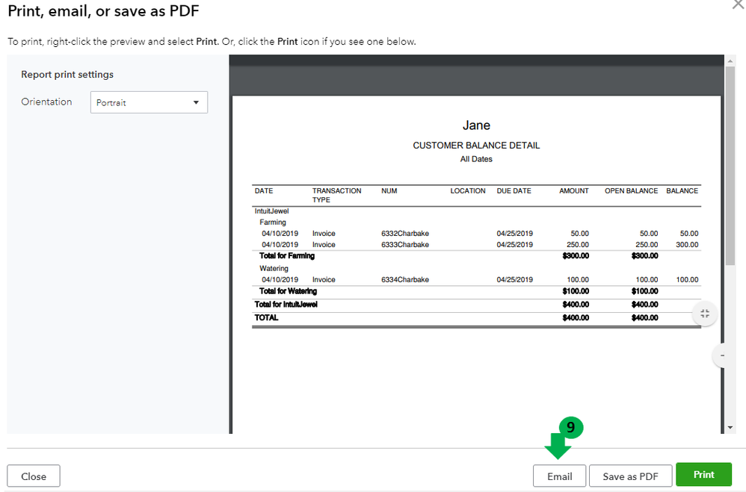Click the AMOUNT column header
The height and width of the screenshot is (492, 746).
(574, 190)
